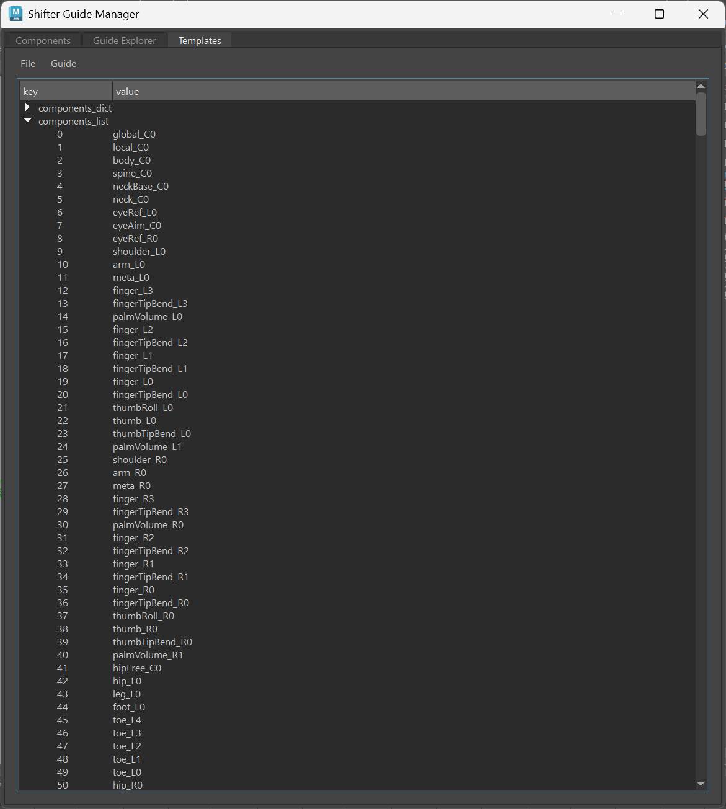Select thumbRoll_R0 component
Image resolution: width=726 pixels, height=809 pixels.
tap(357, 616)
